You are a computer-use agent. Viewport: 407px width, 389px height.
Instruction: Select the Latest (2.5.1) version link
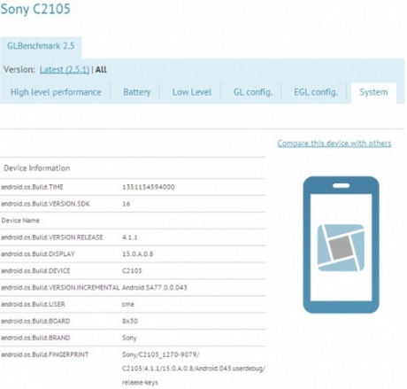(65, 70)
